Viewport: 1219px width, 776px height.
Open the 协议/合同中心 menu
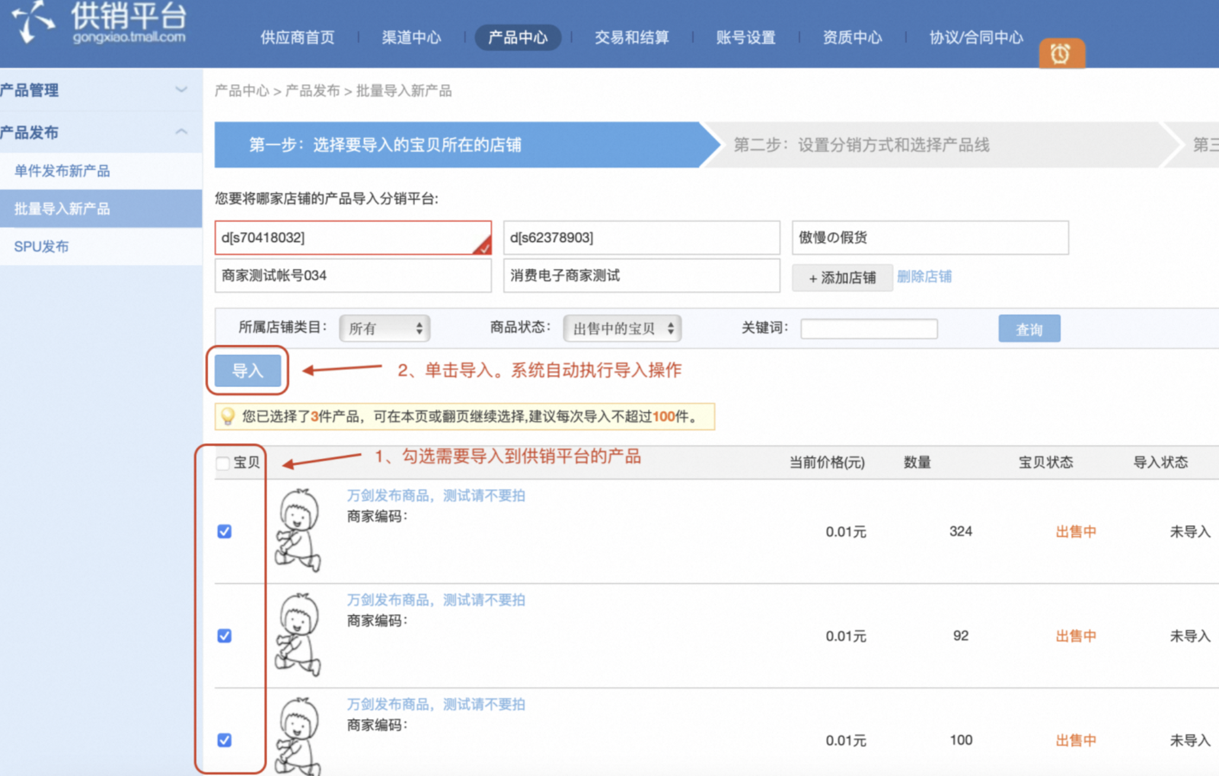(x=976, y=37)
